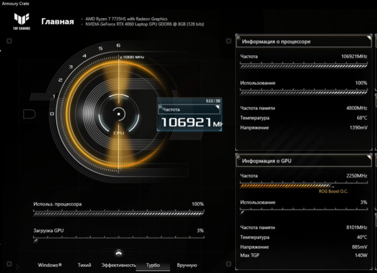Click the TUF Gaming logo

(x=21, y=21)
